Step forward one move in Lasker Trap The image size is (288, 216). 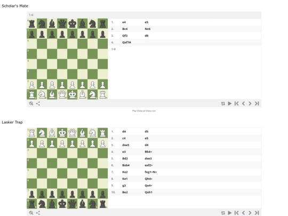[250, 213]
